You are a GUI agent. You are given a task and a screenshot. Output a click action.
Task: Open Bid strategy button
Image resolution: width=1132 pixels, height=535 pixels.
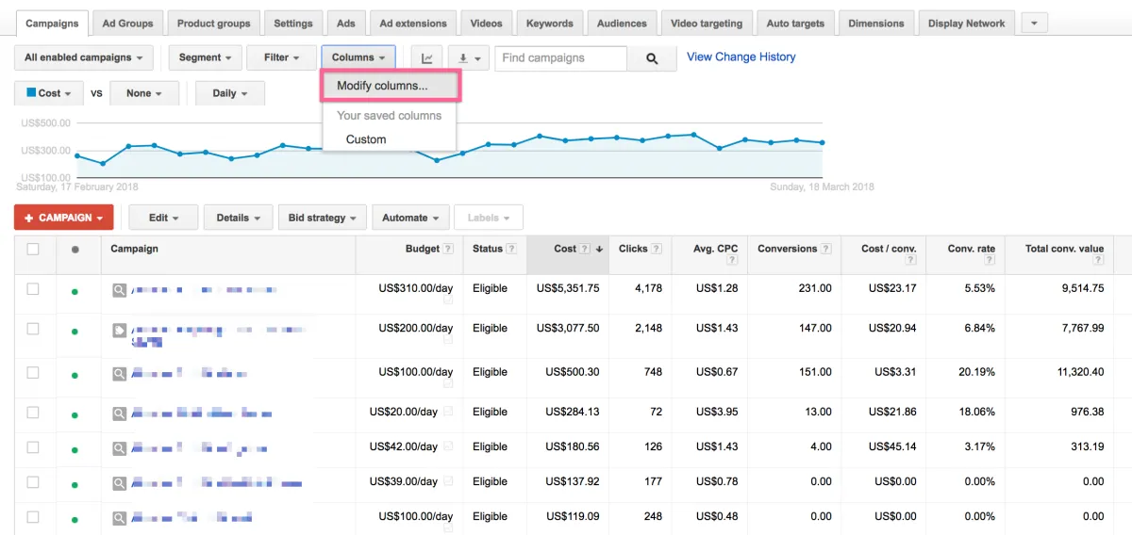pos(323,218)
